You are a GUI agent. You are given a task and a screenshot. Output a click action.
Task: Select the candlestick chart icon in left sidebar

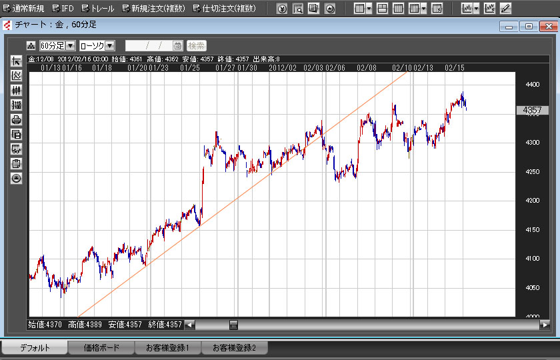[x=17, y=90]
